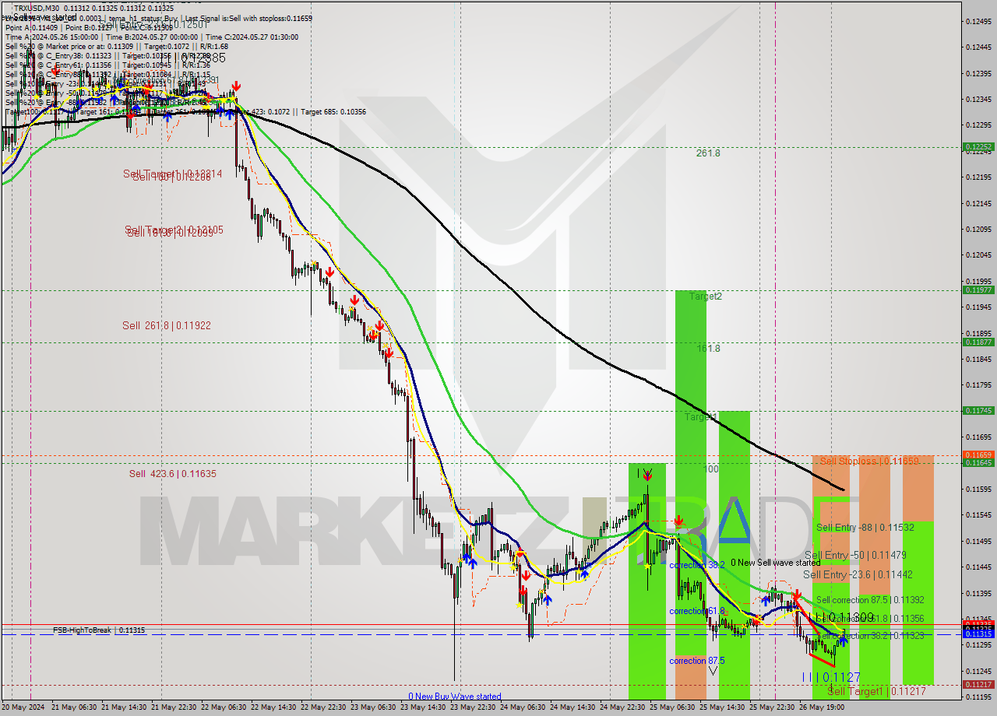Click the blue 'correction 38.2' label

697,565
